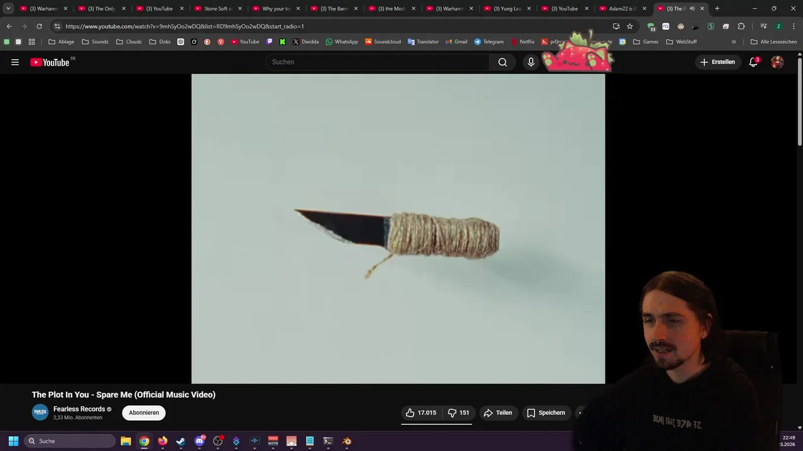Switch to the Why your te... tab
Image resolution: width=803 pixels, height=451 pixels.
(x=275, y=9)
